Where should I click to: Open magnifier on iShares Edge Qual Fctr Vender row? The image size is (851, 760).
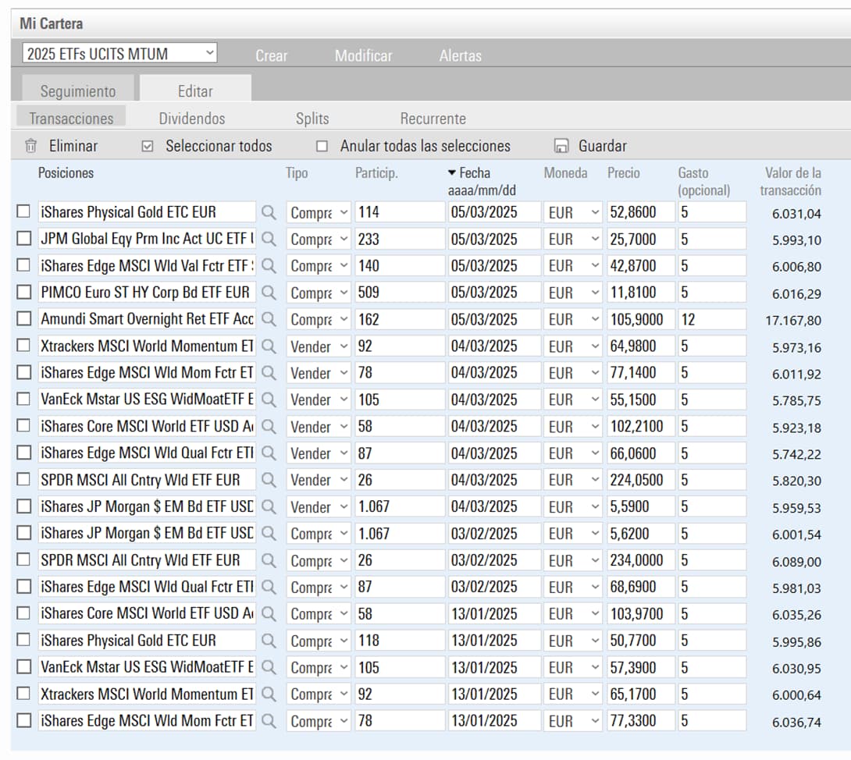[269, 453]
